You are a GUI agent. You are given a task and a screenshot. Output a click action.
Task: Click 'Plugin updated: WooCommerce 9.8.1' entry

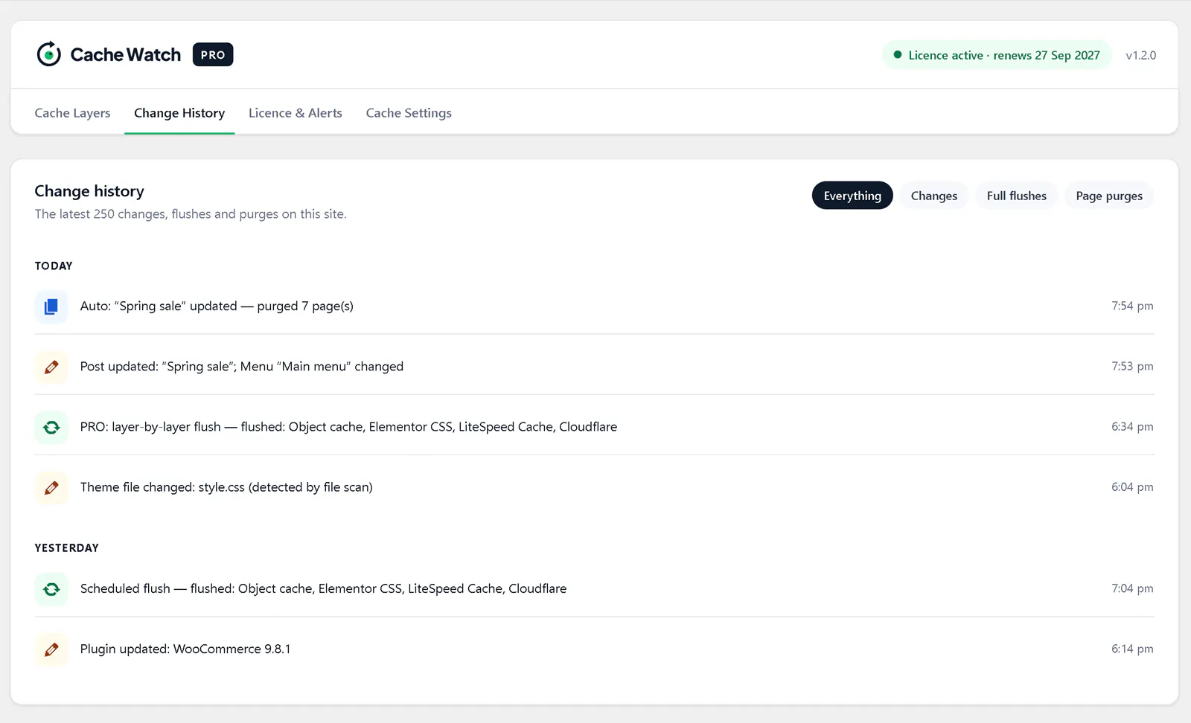click(x=185, y=649)
